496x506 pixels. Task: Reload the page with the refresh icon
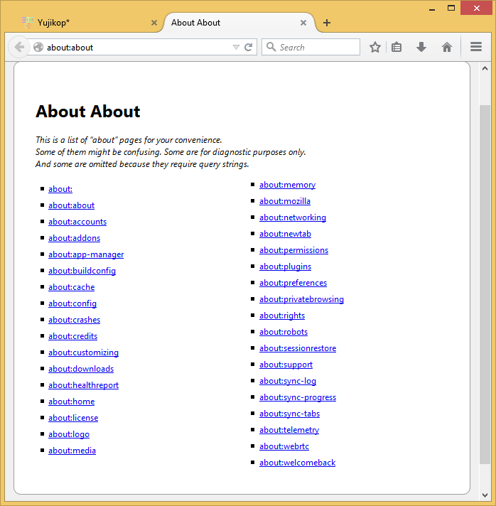point(248,48)
